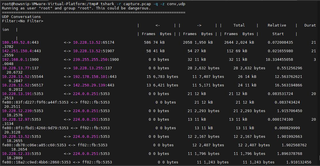
Task: Click the address 10.228.13.52:51907
Action: coord(94,51)
